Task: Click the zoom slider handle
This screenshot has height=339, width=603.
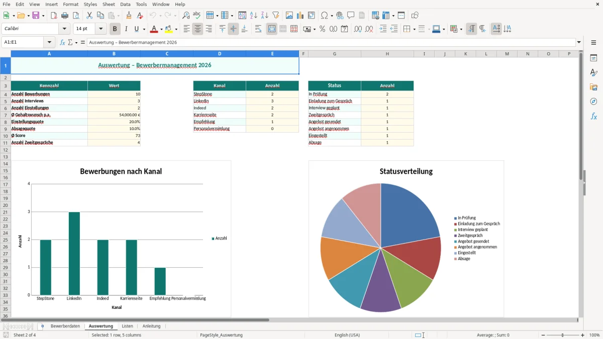Action: (563, 335)
